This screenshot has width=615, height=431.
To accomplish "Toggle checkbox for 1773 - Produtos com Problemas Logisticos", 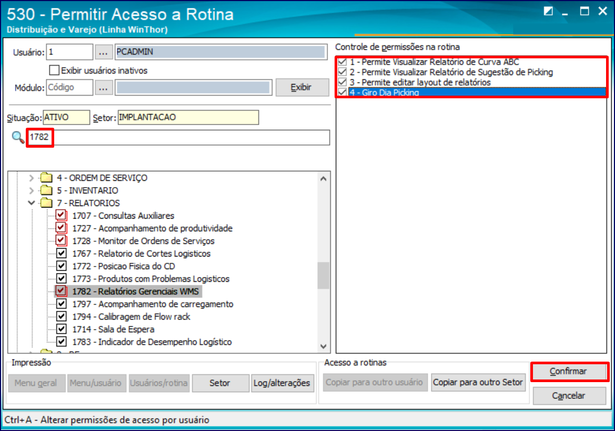I will tap(61, 279).
